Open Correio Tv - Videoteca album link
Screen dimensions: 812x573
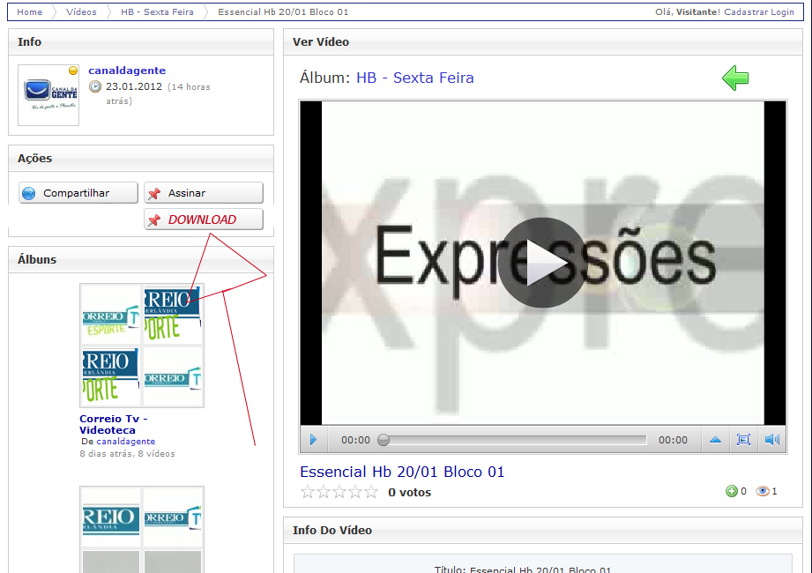(x=114, y=424)
